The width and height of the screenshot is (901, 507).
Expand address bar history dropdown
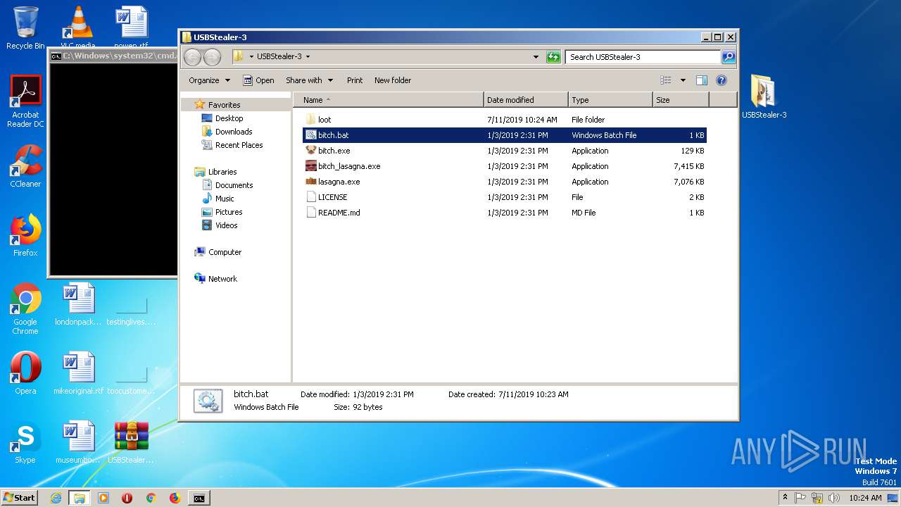(536, 57)
